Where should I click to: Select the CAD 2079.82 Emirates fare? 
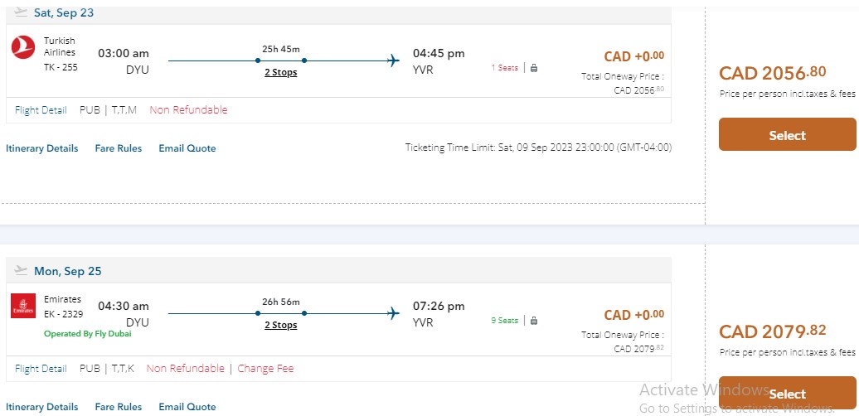coord(787,394)
